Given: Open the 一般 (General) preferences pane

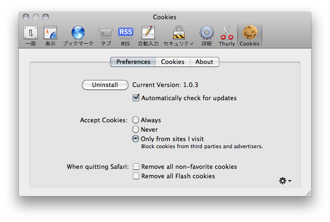Looking at the screenshot, I should [31, 36].
